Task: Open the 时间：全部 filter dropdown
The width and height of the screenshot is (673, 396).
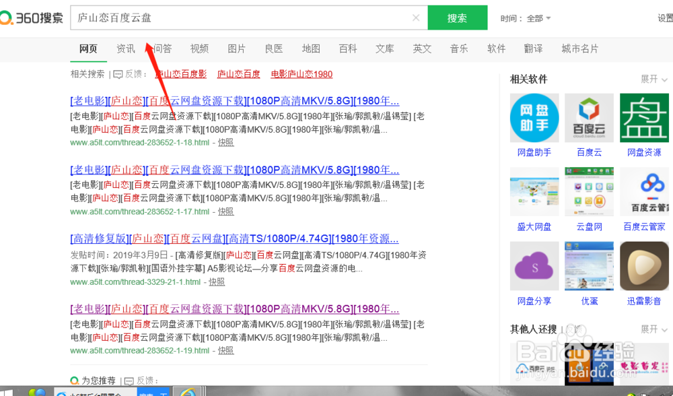Action: point(525,18)
